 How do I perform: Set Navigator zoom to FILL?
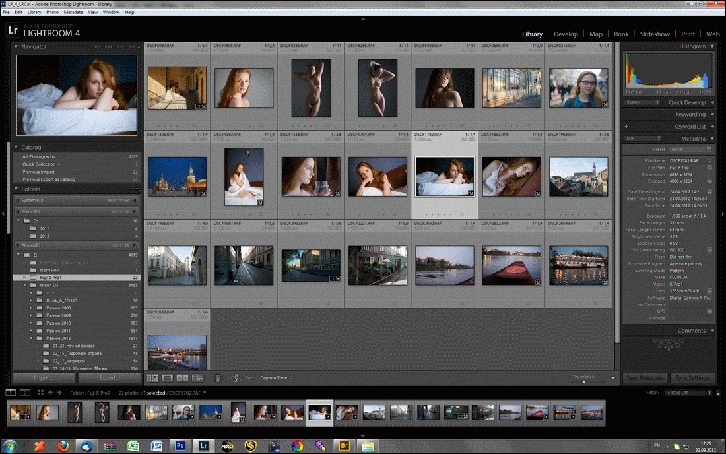tap(109, 47)
